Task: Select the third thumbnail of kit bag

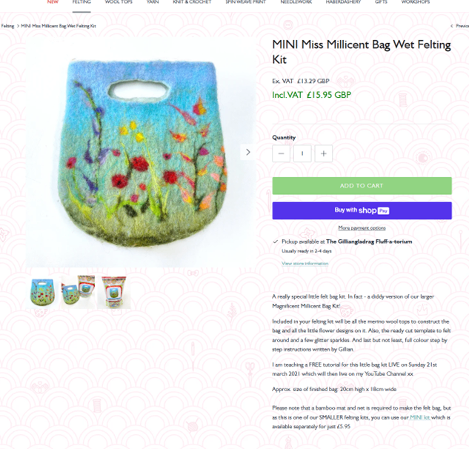Action: (x=113, y=292)
